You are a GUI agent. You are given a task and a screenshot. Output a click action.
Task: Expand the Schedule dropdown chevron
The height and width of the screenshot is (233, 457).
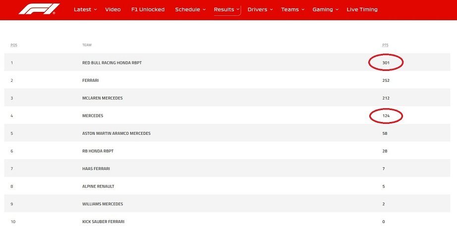[x=204, y=9]
